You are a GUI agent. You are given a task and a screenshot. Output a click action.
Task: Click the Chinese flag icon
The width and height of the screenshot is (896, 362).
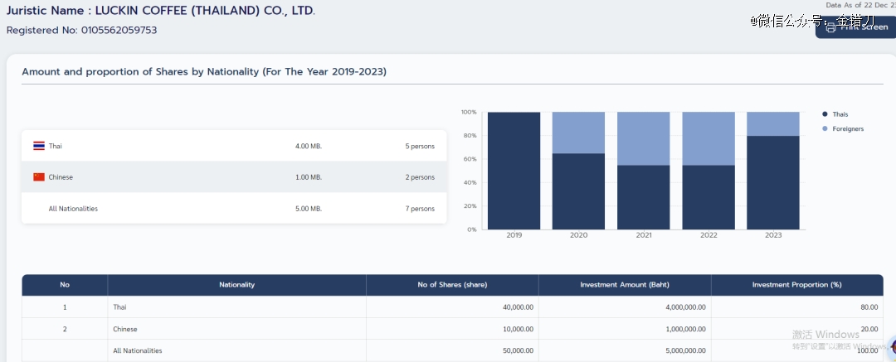coord(39,177)
